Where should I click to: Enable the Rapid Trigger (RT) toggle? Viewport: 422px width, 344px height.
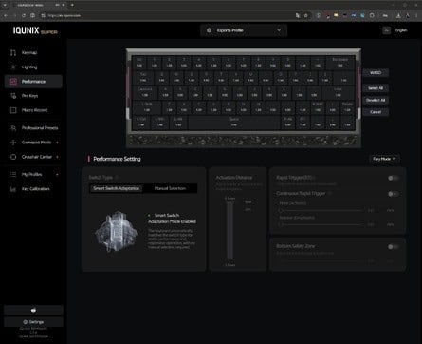pyautogui.click(x=394, y=178)
